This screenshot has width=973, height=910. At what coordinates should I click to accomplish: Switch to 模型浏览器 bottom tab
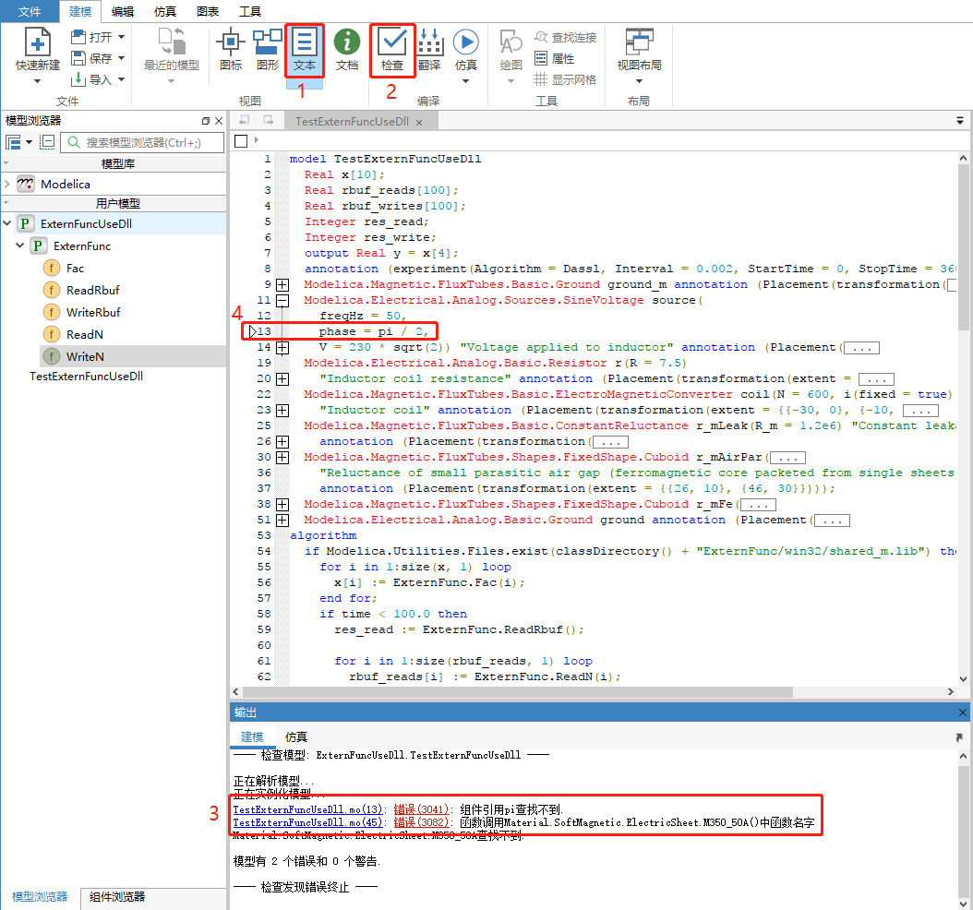point(40,897)
